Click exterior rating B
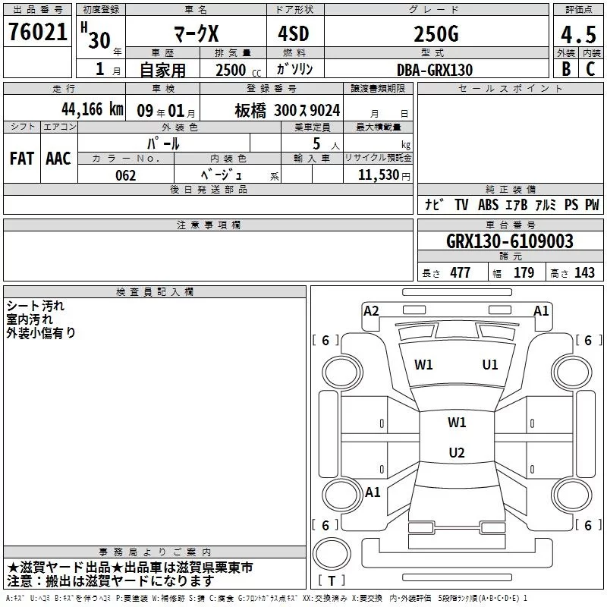Viewport: 607px width, 607px height. pos(566,69)
